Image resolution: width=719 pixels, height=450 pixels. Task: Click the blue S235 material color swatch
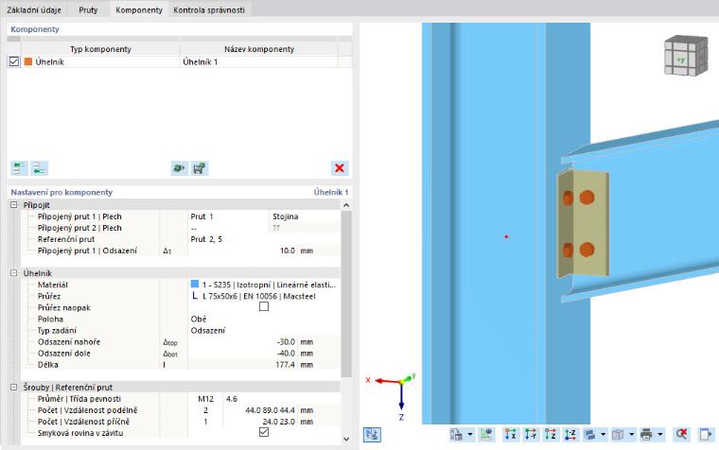195,285
